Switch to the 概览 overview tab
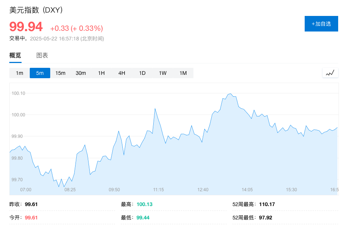Viewport: 343px width, 232px height. pos(15,56)
